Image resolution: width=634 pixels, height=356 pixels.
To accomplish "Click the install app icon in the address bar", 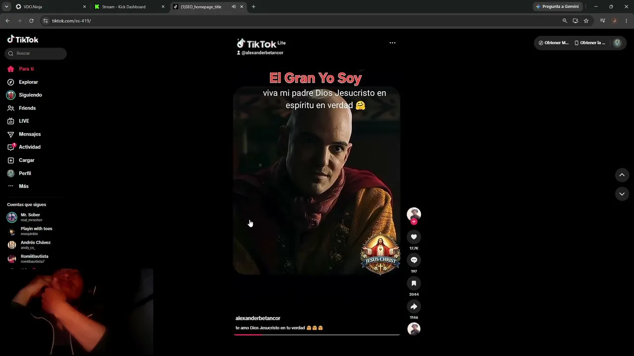I will (576, 21).
